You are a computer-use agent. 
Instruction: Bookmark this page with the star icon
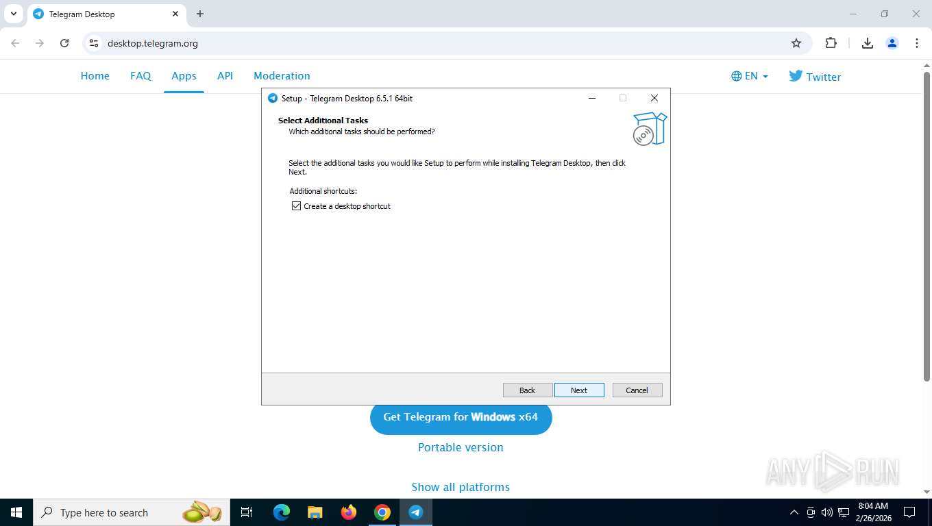click(x=796, y=43)
